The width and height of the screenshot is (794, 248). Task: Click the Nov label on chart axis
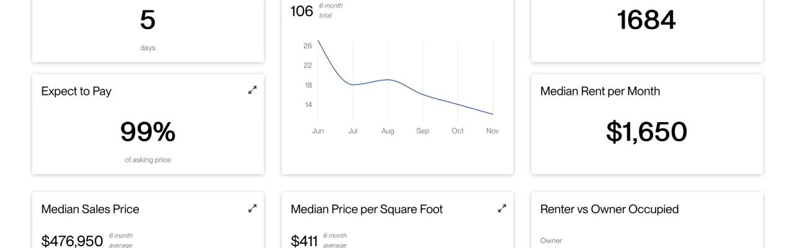coord(493,131)
